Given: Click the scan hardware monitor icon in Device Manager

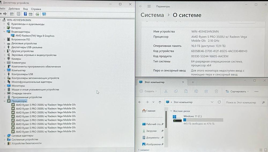Looking at the screenshot, I should pos(44,14).
